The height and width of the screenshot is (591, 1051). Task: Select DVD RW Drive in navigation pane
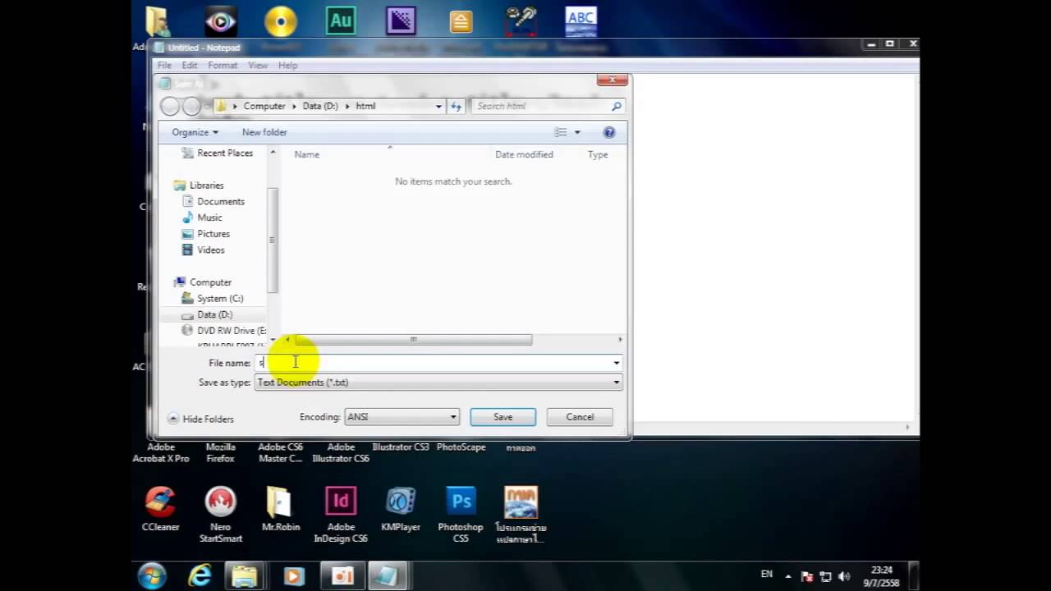click(223, 331)
